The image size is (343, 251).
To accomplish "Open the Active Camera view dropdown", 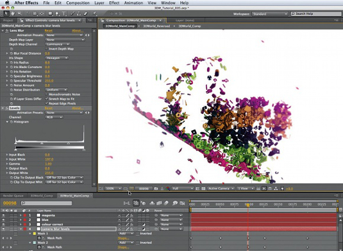I will pos(221,188).
